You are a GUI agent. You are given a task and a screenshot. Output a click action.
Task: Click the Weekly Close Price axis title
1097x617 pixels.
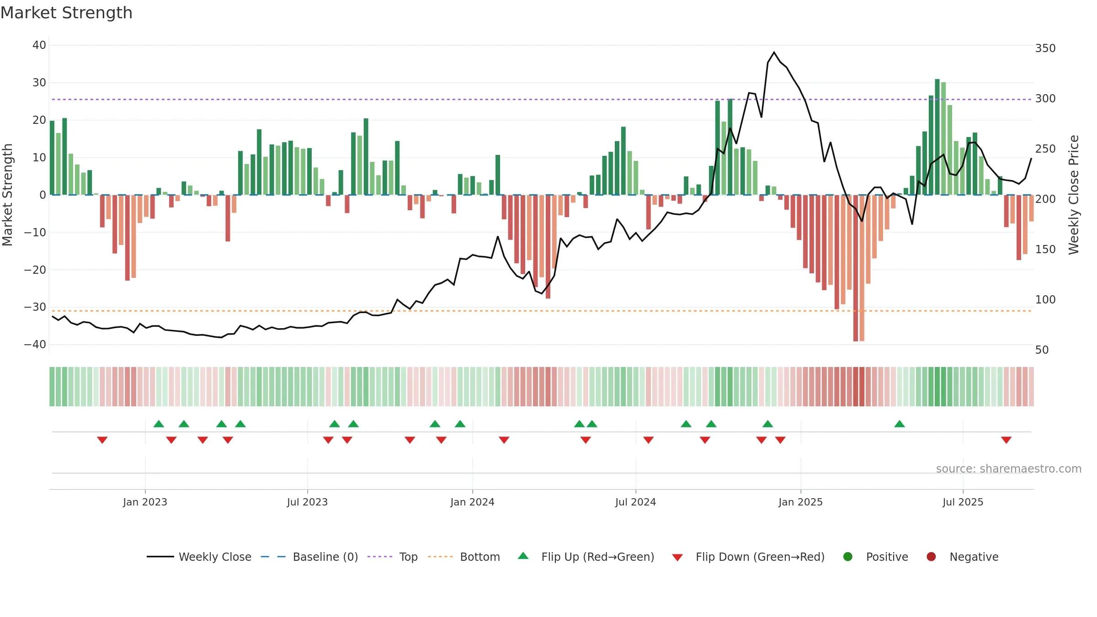pyautogui.click(x=1074, y=195)
